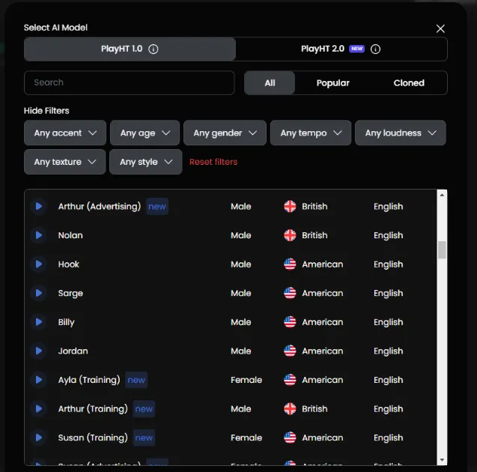Image resolution: width=477 pixels, height=472 pixels.
Task: Open the PlayHT 1.0 info icon
Action: [x=154, y=49]
